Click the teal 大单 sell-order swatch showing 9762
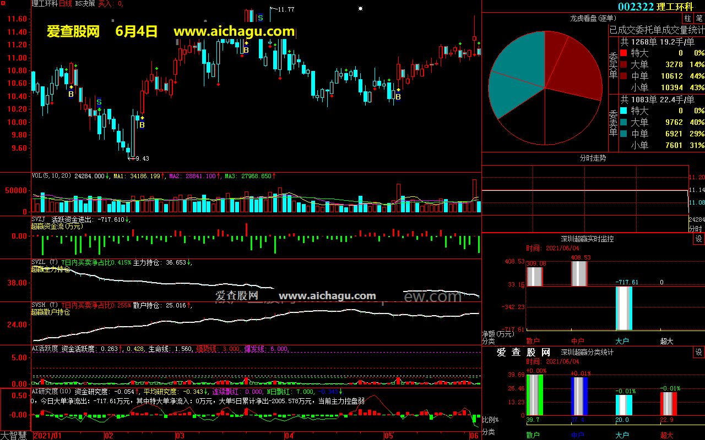 pyautogui.click(x=623, y=122)
